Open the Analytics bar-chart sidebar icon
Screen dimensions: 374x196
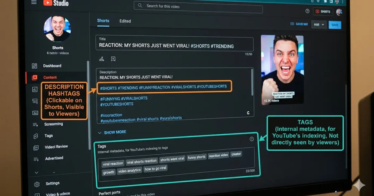(35, 90)
